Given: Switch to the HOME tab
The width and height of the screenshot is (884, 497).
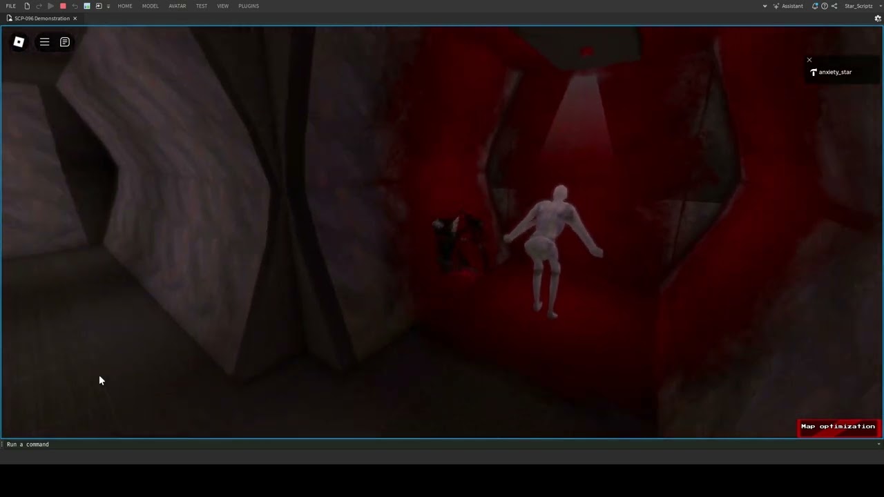Looking at the screenshot, I should 125,6.
